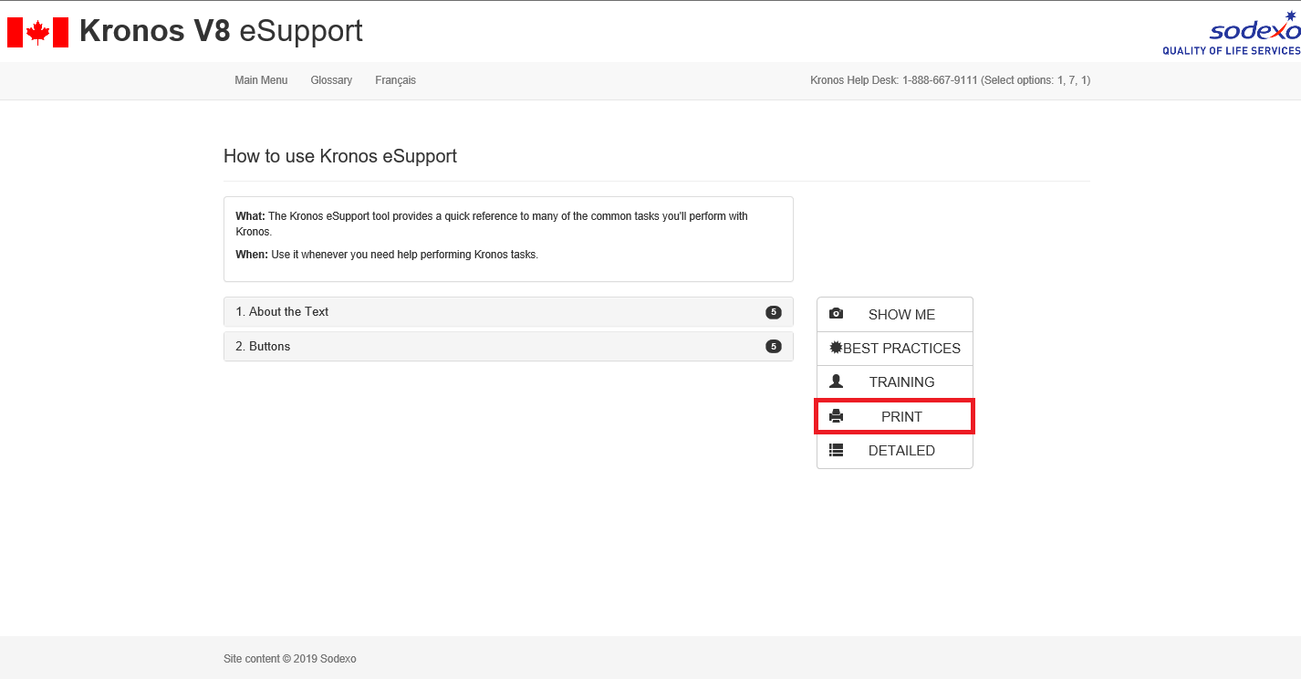1301x679 pixels.
Task: Click the badge counter on the Buttons section
Action: [773, 346]
